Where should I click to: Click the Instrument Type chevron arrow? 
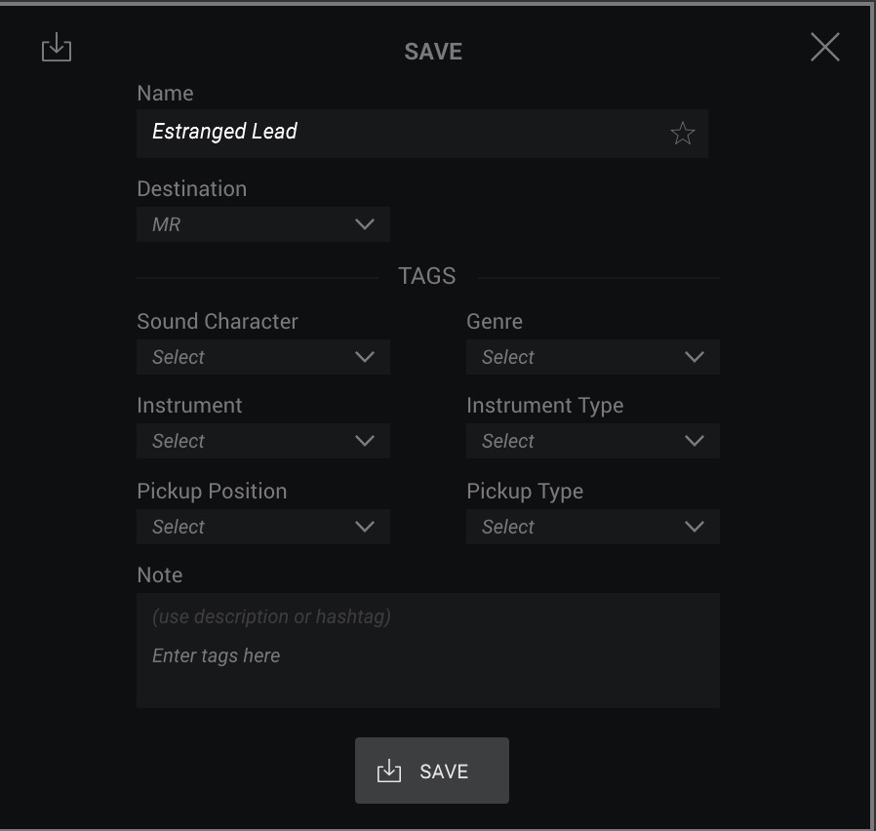point(695,441)
